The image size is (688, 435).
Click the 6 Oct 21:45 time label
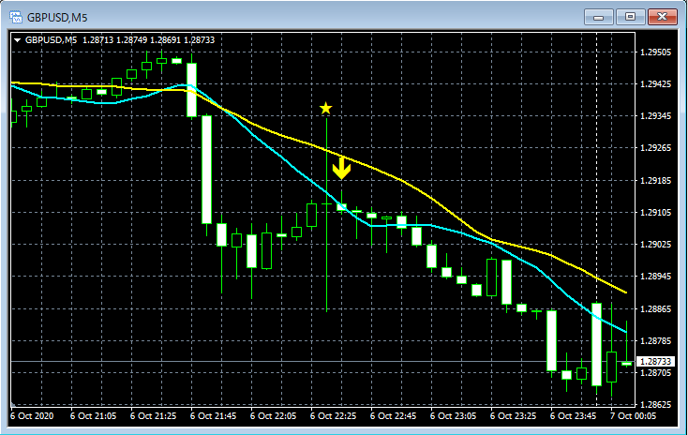pos(214,416)
